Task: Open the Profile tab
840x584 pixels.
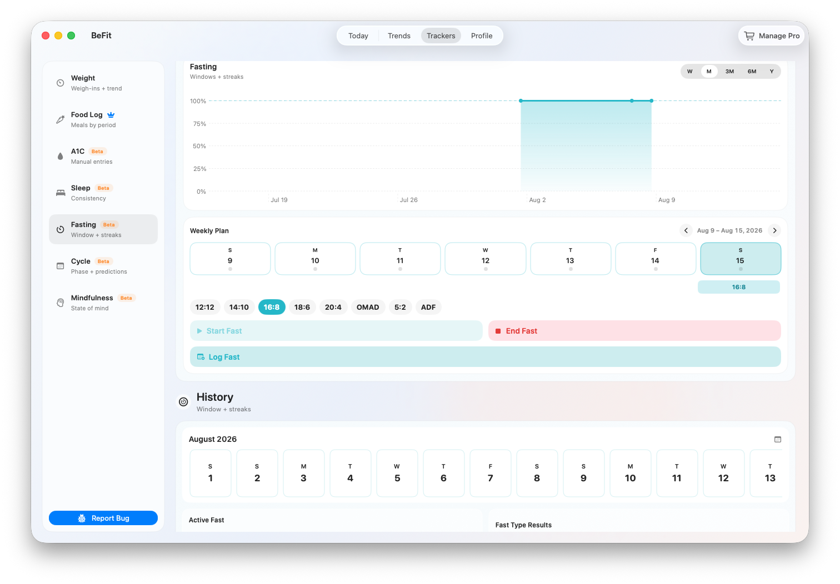Action: coord(482,36)
